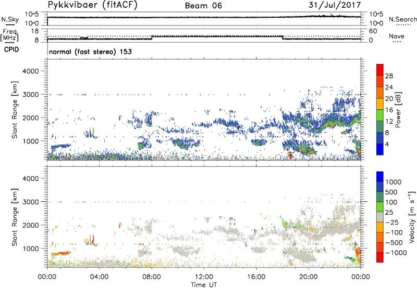The height and width of the screenshot is (288, 417).
Task: Click the blue top segment of the velocity colorbar
Action: (x=380, y=177)
